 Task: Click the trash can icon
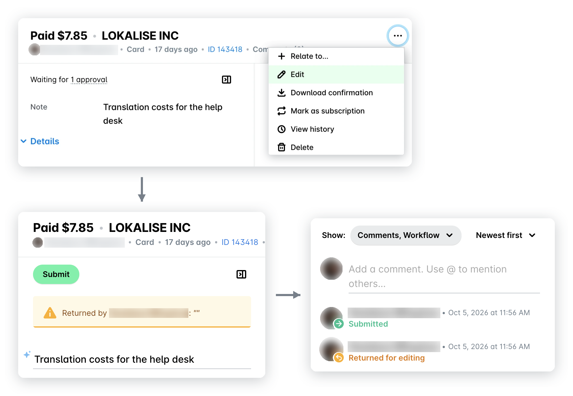point(281,147)
